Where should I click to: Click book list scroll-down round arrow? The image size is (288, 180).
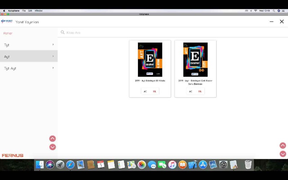(x=283, y=154)
